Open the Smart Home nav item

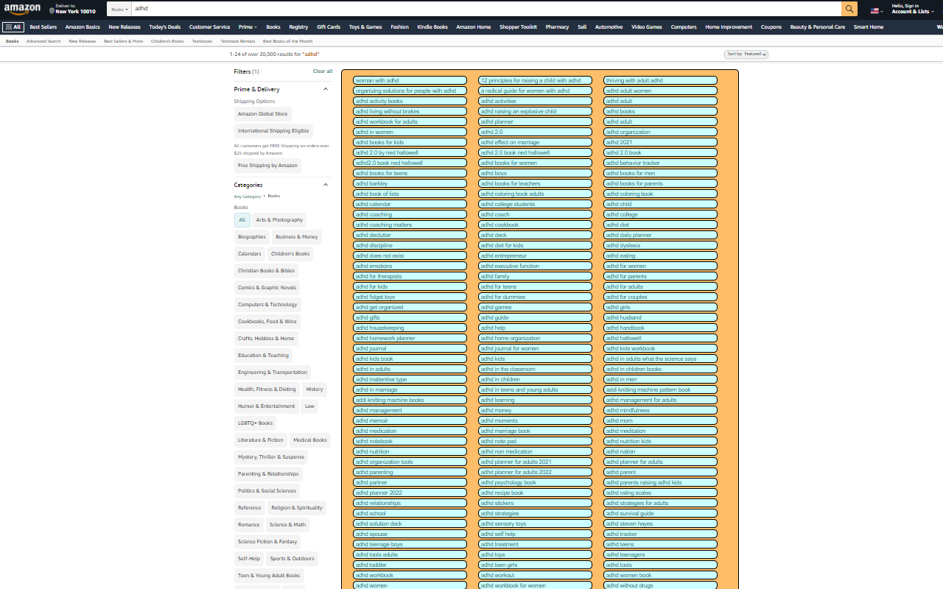pos(869,27)
